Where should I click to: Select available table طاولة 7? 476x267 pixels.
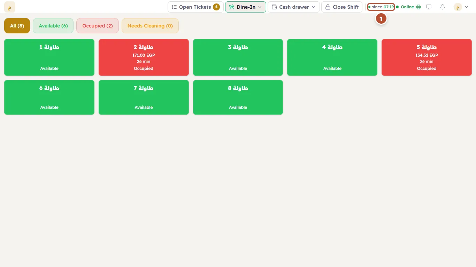[144, 97]
